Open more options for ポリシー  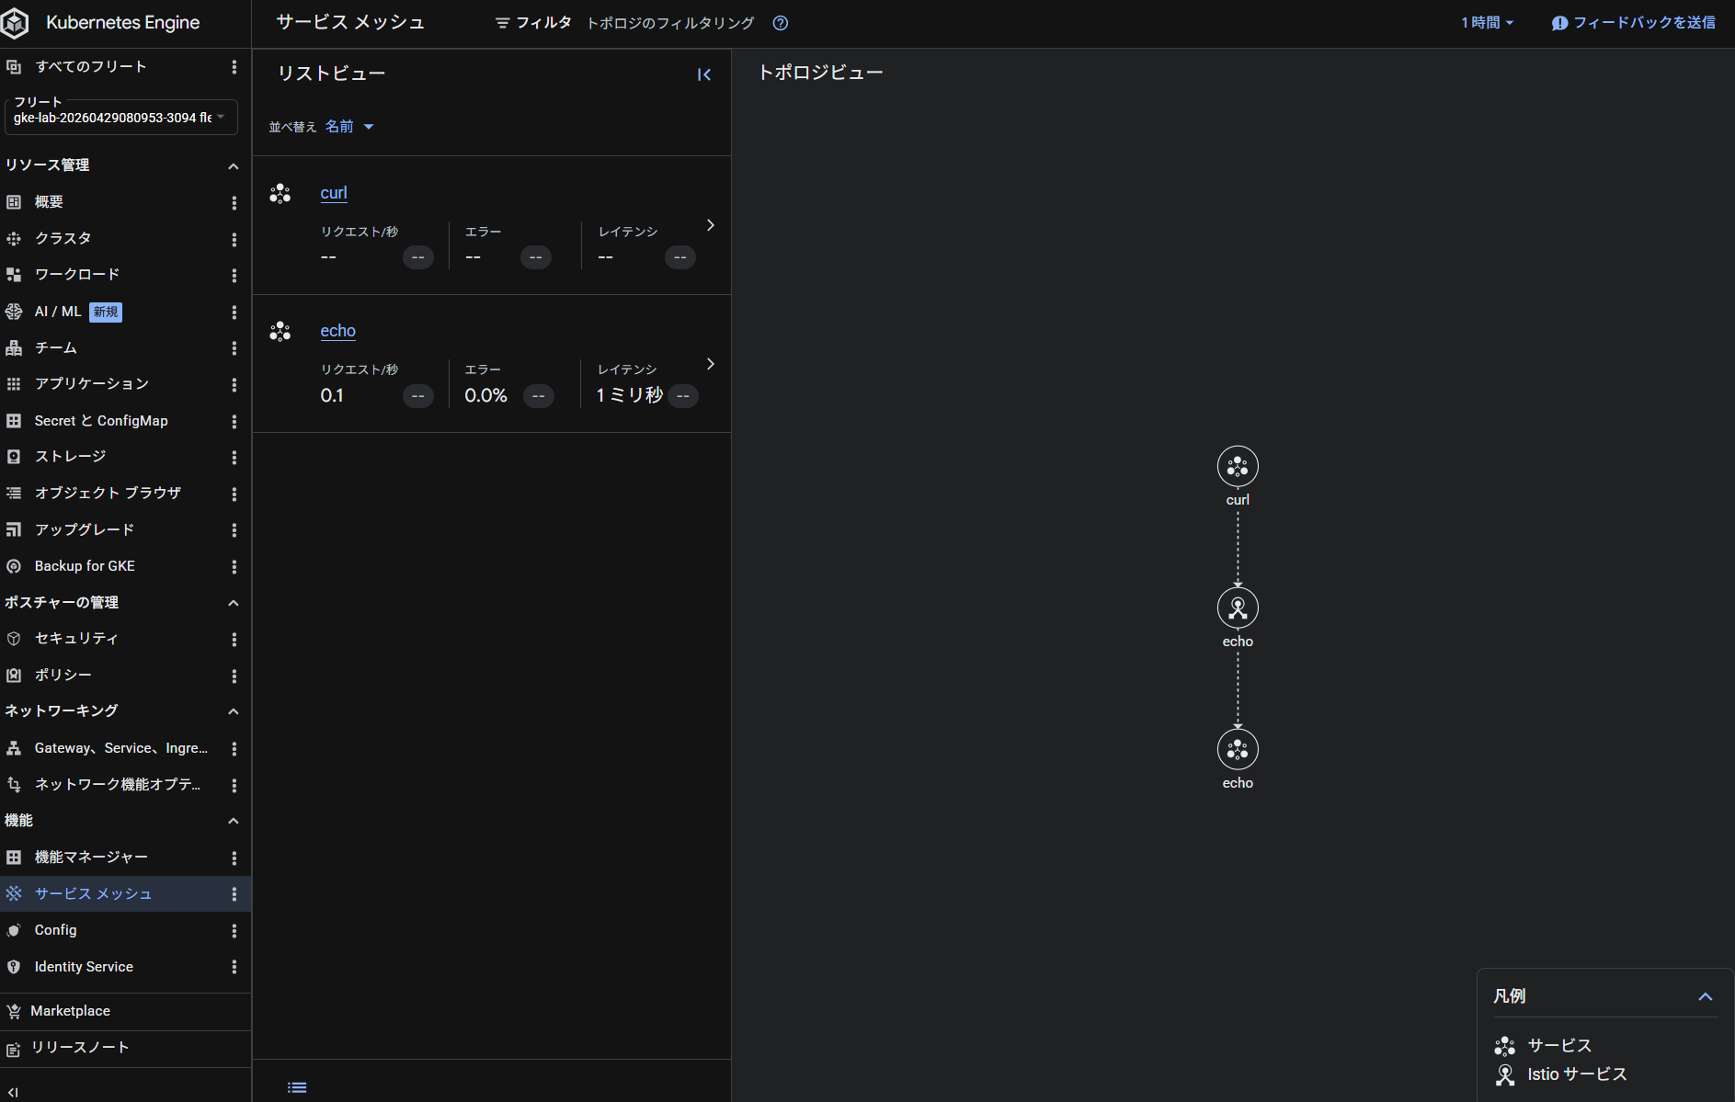(x=234, y=676)
